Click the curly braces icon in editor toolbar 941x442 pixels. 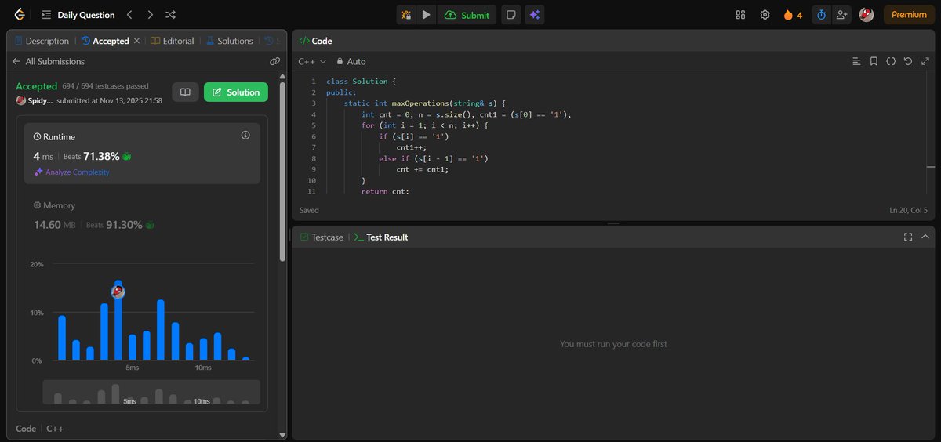coord(891,61)
